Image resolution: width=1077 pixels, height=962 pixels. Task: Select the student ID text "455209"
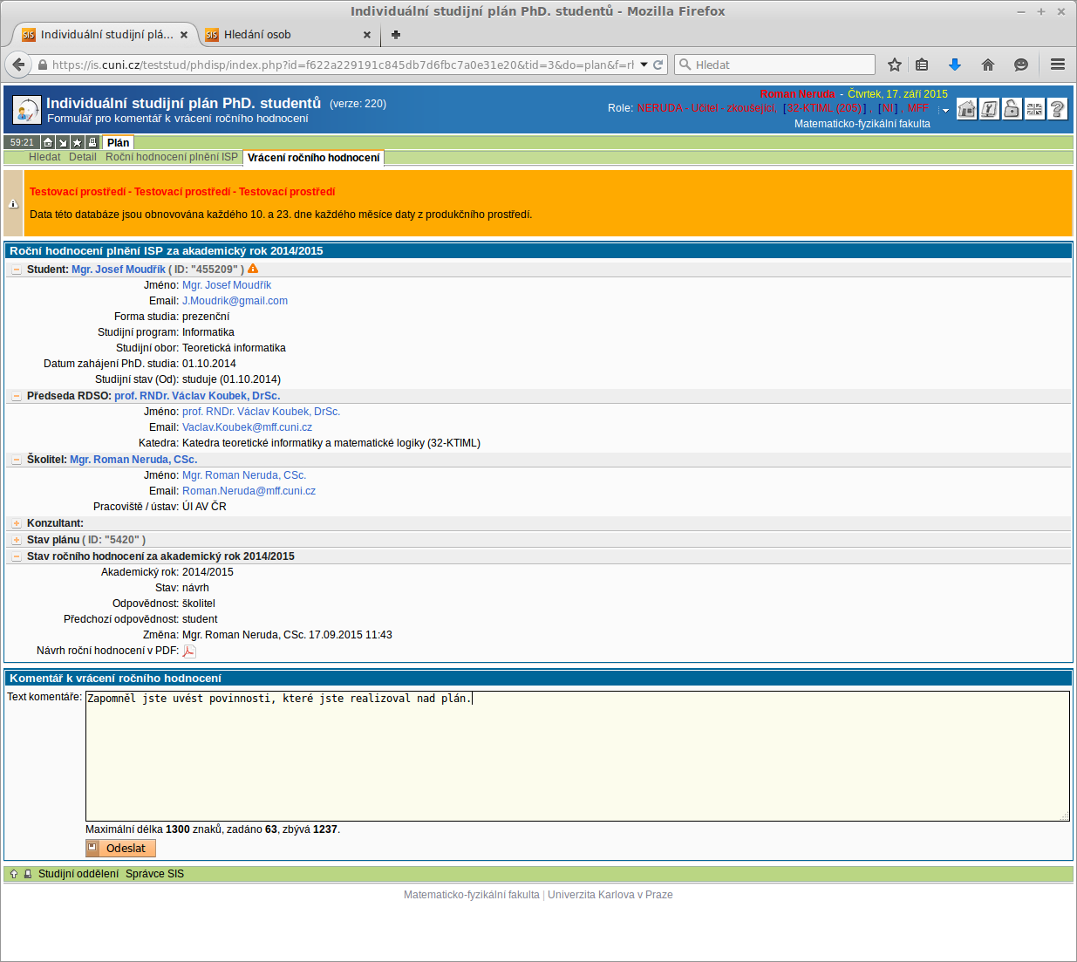tap(215, 269)
